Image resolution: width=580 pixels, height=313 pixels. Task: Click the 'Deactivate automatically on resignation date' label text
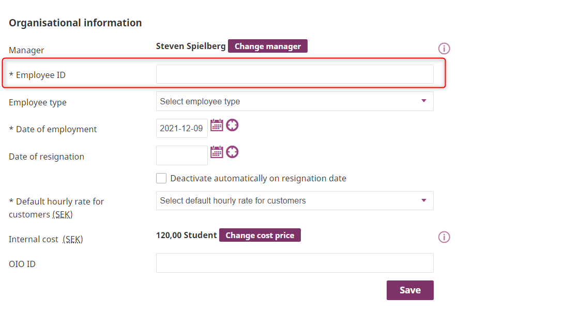pos(258,179)
